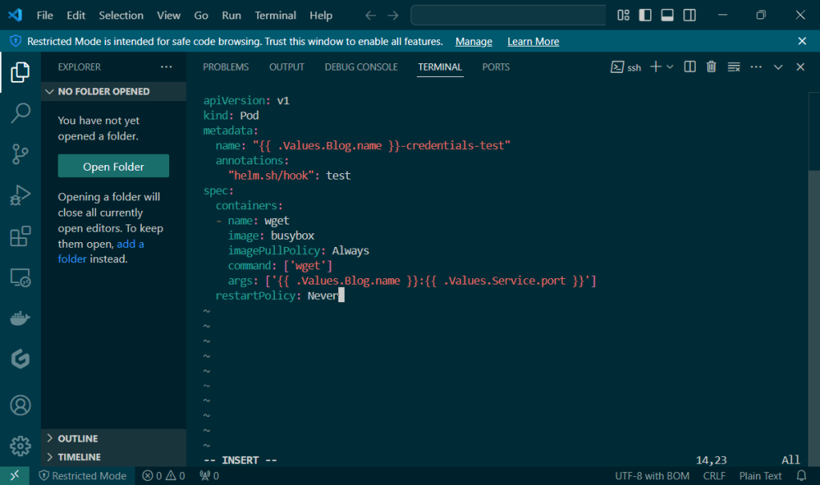
Task: Kill terminal with the trash icon
Action: (x=711, y=67)
